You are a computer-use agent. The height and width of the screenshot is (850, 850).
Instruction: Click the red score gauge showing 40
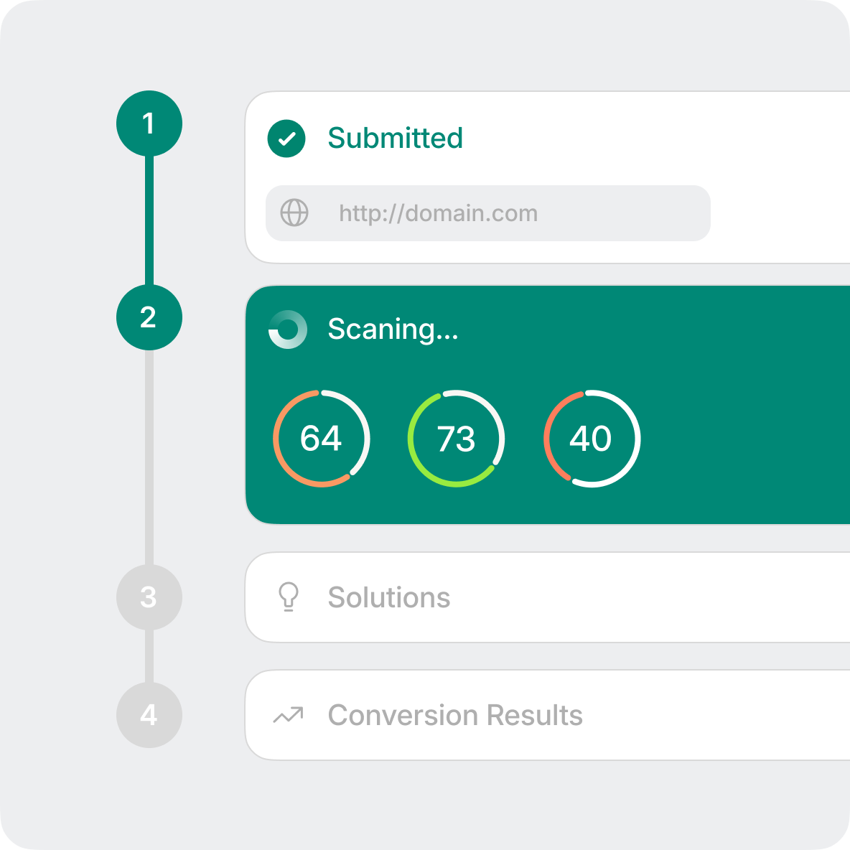pyautogui.click(x=591, y=439)
